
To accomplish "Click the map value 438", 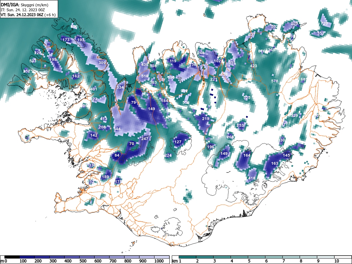I will point(145,64).
